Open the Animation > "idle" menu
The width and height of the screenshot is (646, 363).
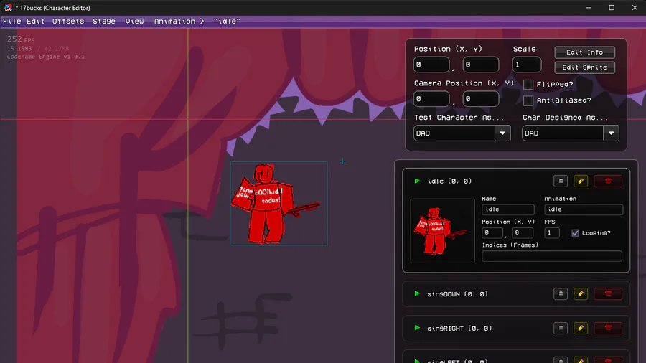pos(197,21)
